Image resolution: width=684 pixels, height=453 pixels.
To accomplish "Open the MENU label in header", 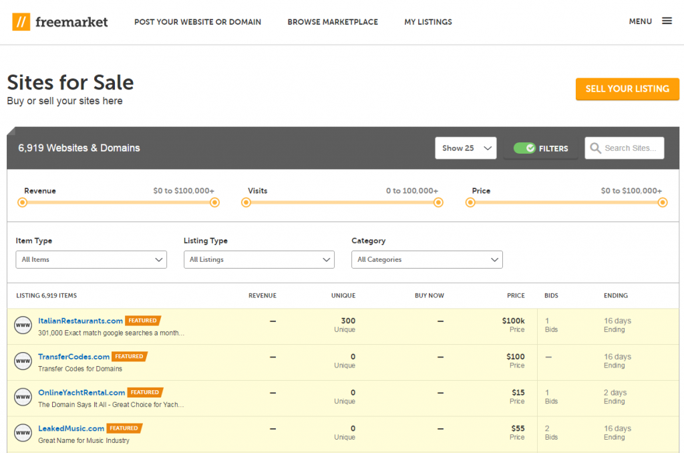I will click(x=641, y=21).
